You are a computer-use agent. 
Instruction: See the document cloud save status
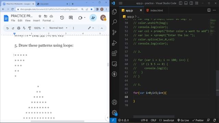pos(51,16)
